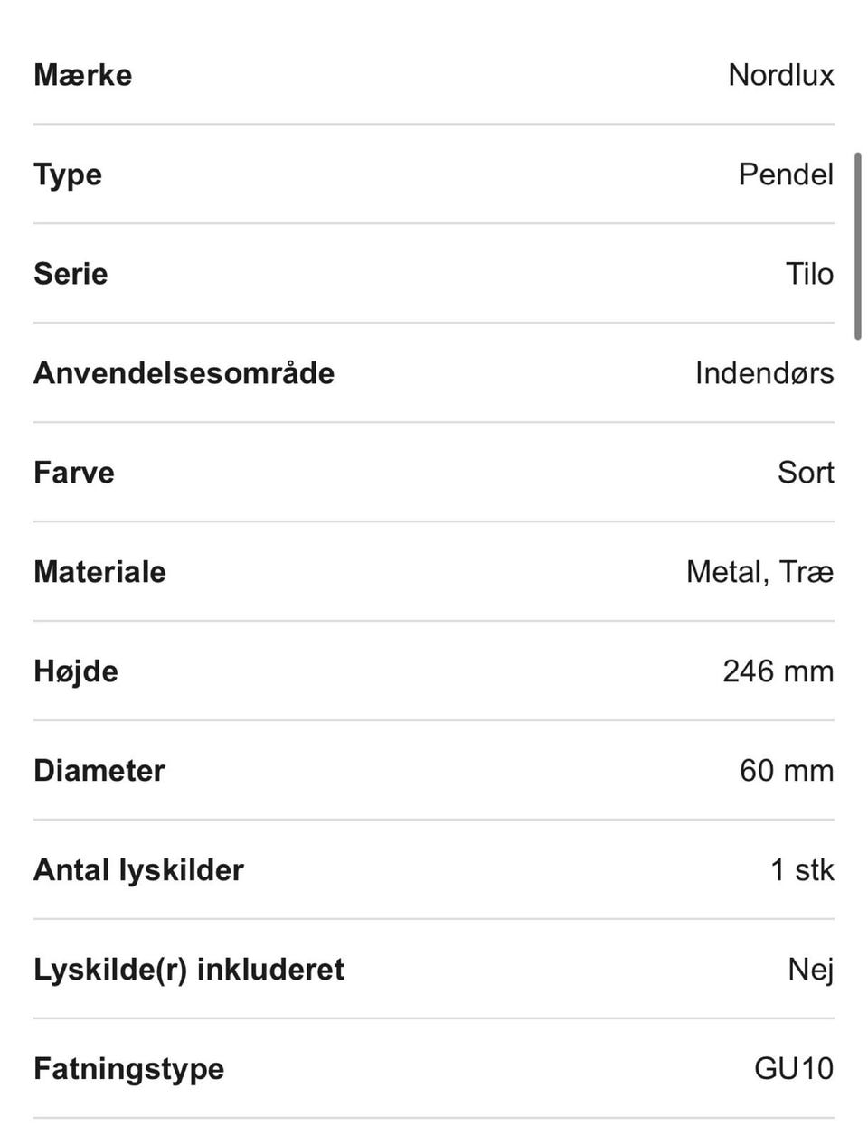Click the Nordlux brand value

click(x=780, y=75)
